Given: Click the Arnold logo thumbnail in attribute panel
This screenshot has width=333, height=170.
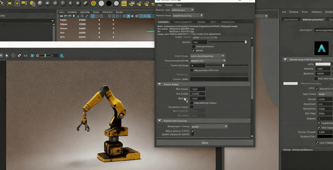Looking at the screenshot, I should pyautogui.click(x=321, y=48).
